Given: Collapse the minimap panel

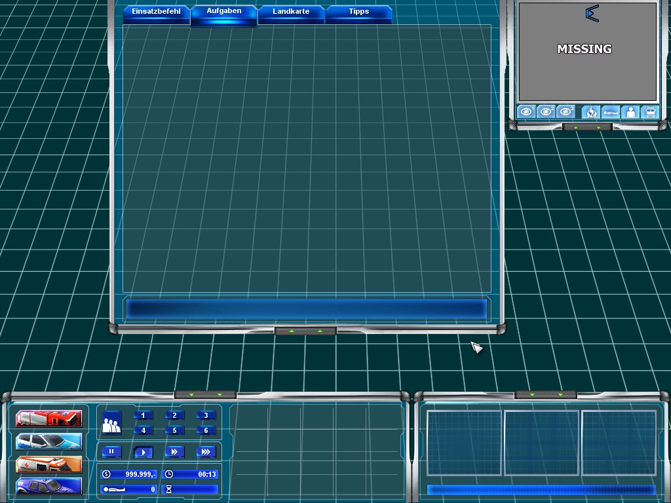Looking at the screenshot, I should click(587, 127).
